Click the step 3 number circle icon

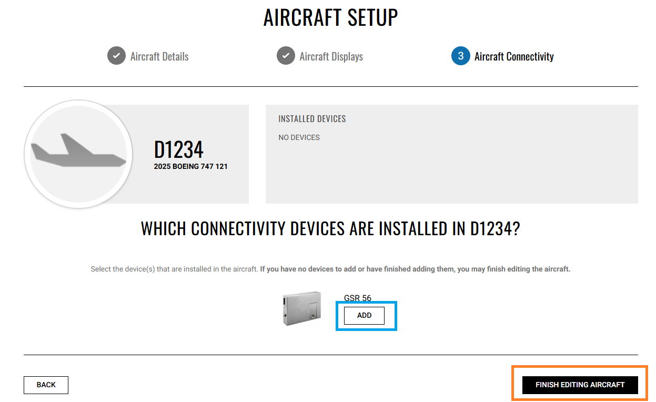click(460, 56)
